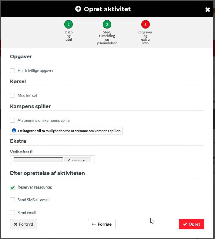Go back with the Forrige button
The height and width of the screenshot is (239, 215).
click(102, 224)
